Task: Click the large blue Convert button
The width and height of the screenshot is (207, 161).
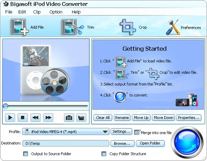Action: click(x=187, y=142)
